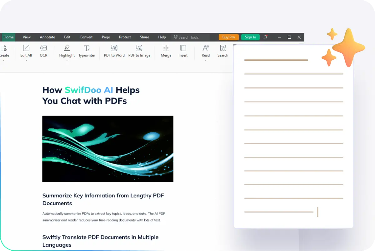Open the Annotate tab
Viewport: 375px width, 251px height.
click(x=47, y=37)
